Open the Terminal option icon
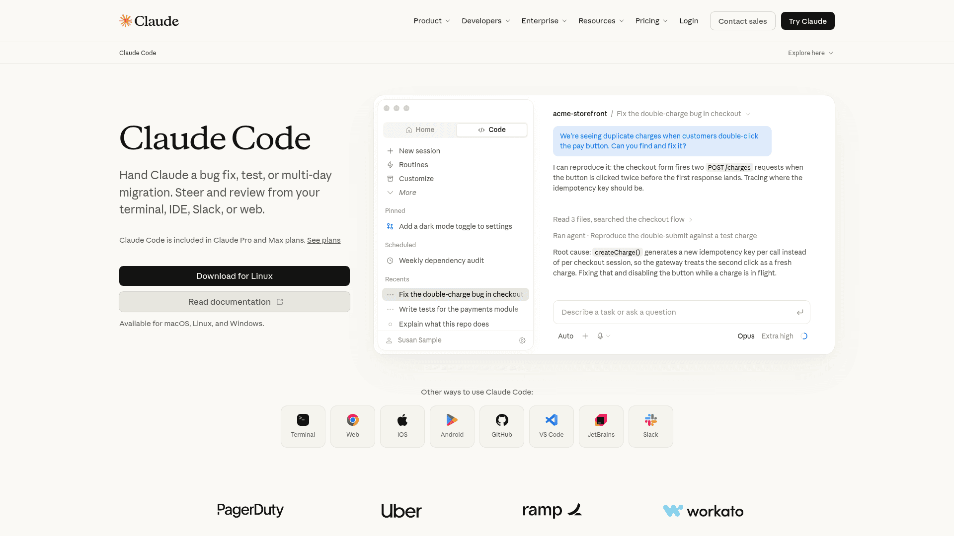Viewport: 954px width, 536px height. click(x=303, y=420)
